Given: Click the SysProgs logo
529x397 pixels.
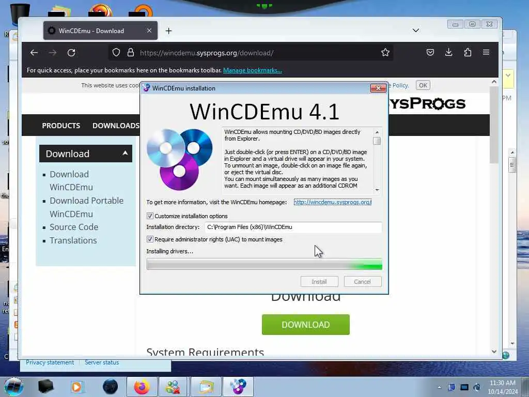Looking at the screenshot, I should tap(427, 103).
